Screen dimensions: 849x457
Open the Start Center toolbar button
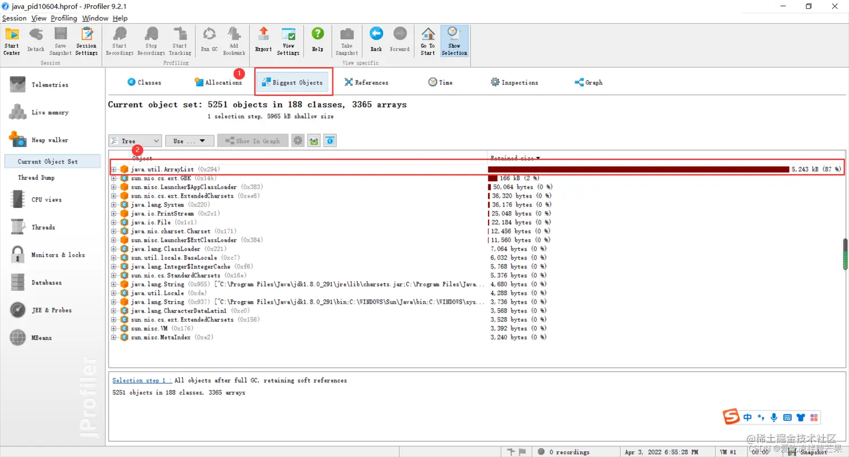tap(12, 41)
